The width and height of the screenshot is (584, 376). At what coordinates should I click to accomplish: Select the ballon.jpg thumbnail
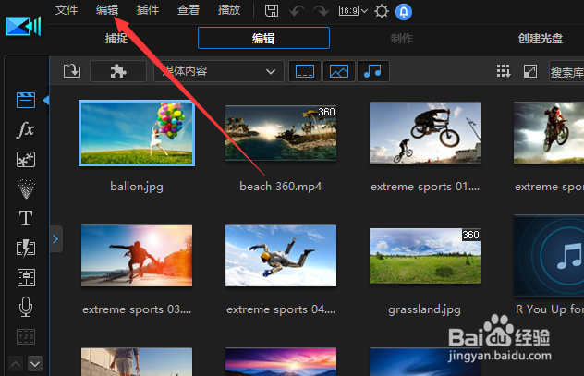pos(137,133)
